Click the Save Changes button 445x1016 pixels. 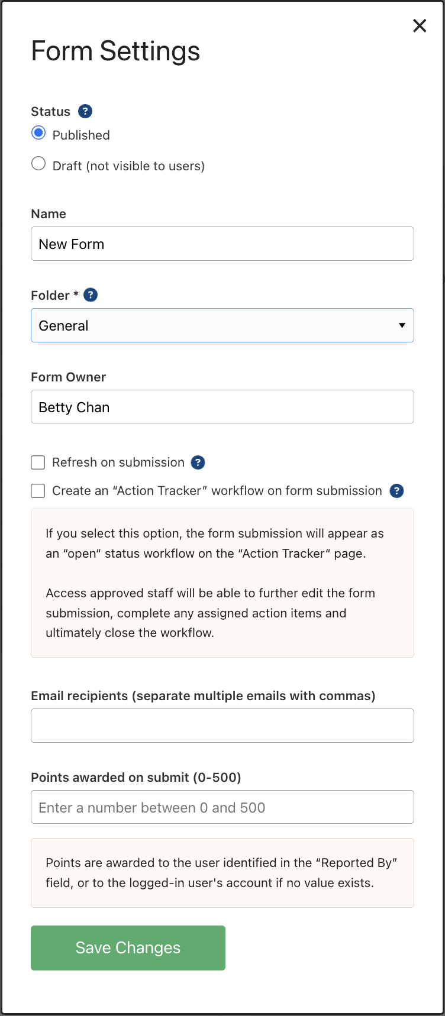128,948
